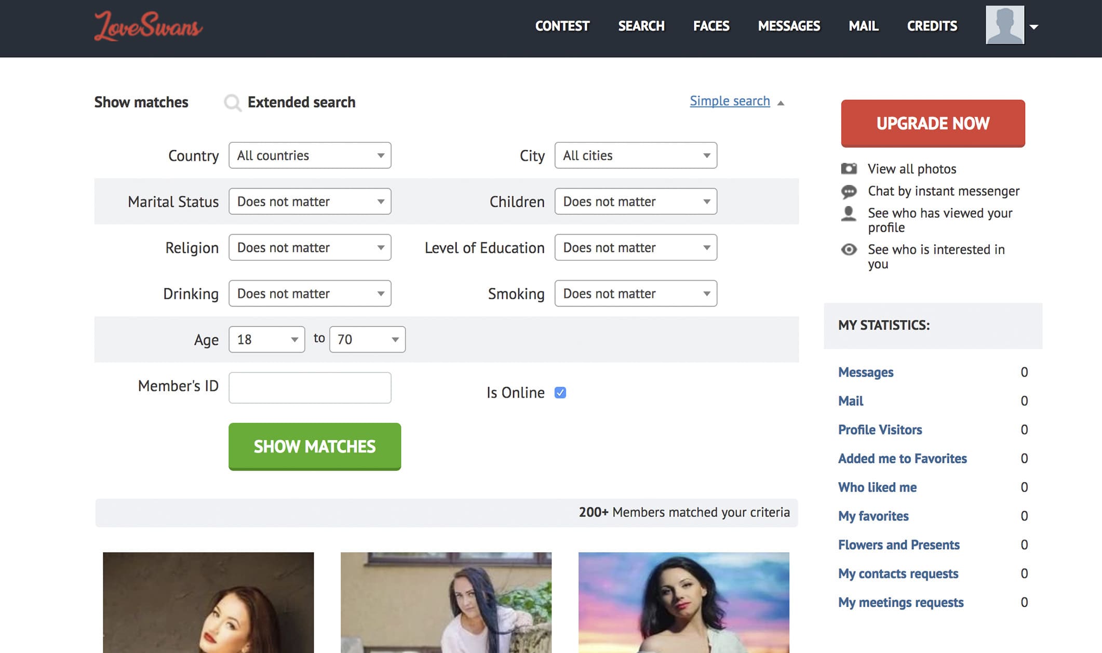Open the MAIL menu item
Viewport: 1102px width, 653px height.
click(864, 26)
